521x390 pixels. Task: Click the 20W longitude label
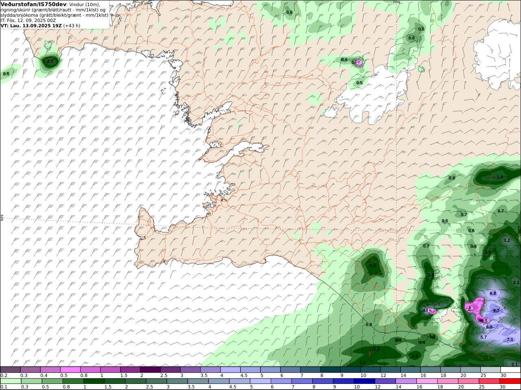coord(396,2)
